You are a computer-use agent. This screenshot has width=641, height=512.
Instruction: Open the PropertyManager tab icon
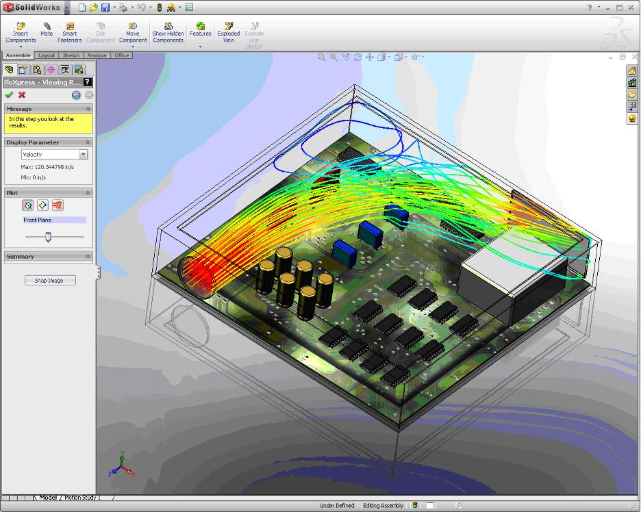(x=23, y=69)
